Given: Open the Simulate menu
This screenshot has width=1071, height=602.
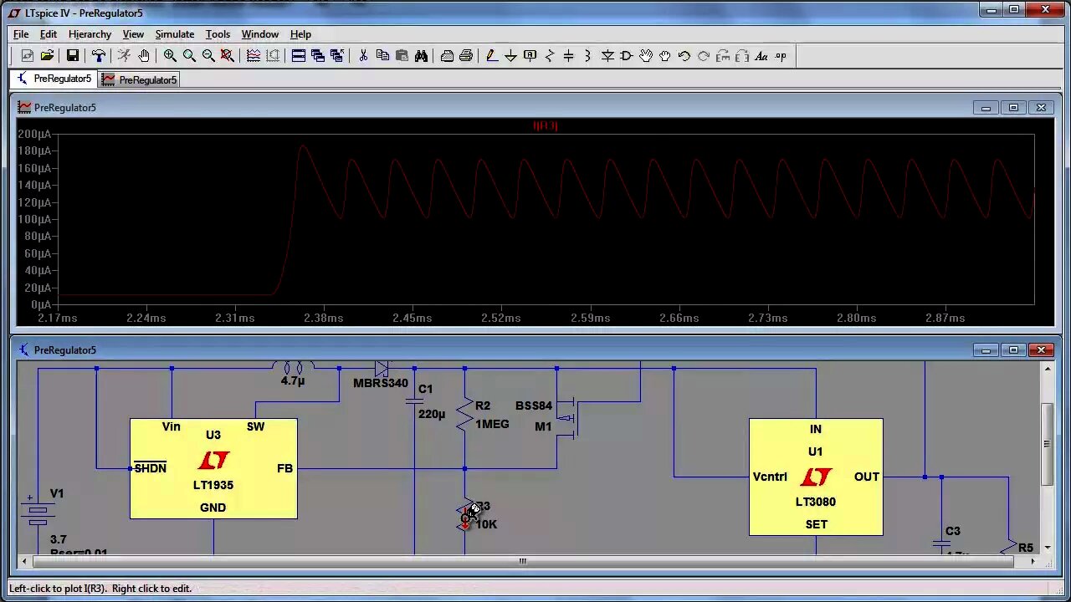Looking at the screenshot, I should point(175,34).
